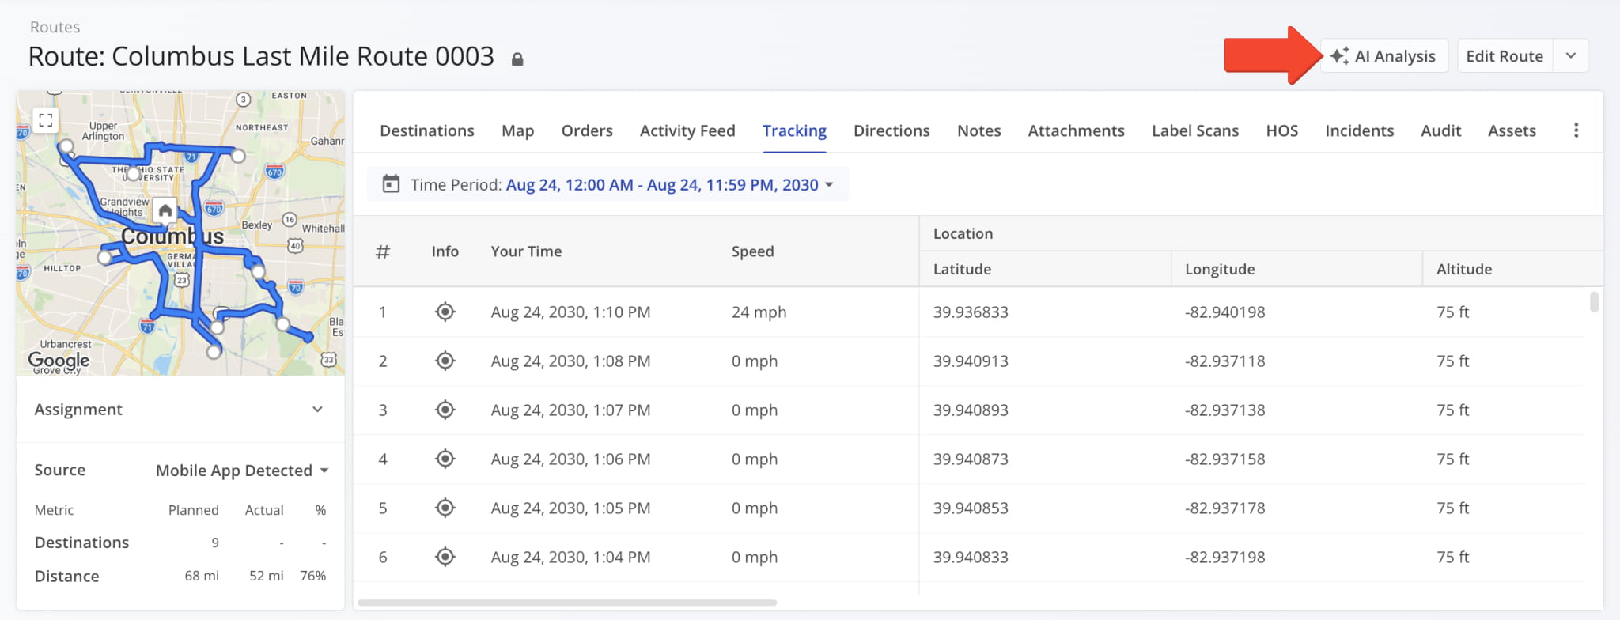Click the horizontal scrollbar below the table
The height and width of the screenshot is (620, 1620).
tap(567, 603)
